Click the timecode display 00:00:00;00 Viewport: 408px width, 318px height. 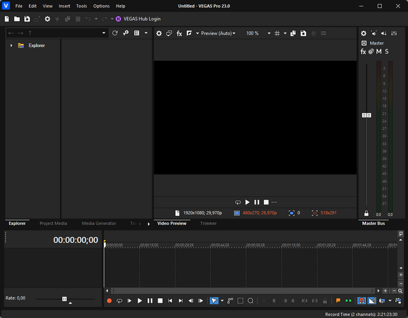point(75,240)
